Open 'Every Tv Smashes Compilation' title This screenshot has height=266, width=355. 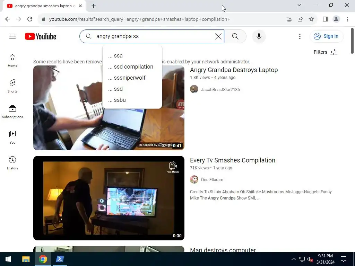pos(232,160)
